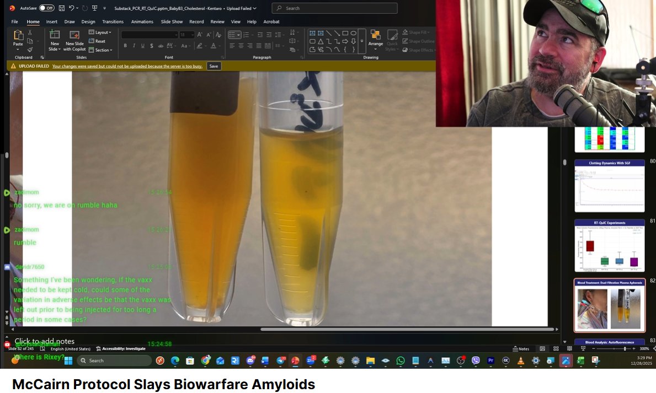Click Save in Upload Failed bar

[214, 66]
